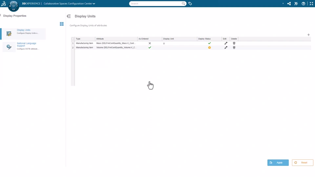Select Display Units in sidebar
The height and width of the screenshot is (177, 315).
coord(24,33)
